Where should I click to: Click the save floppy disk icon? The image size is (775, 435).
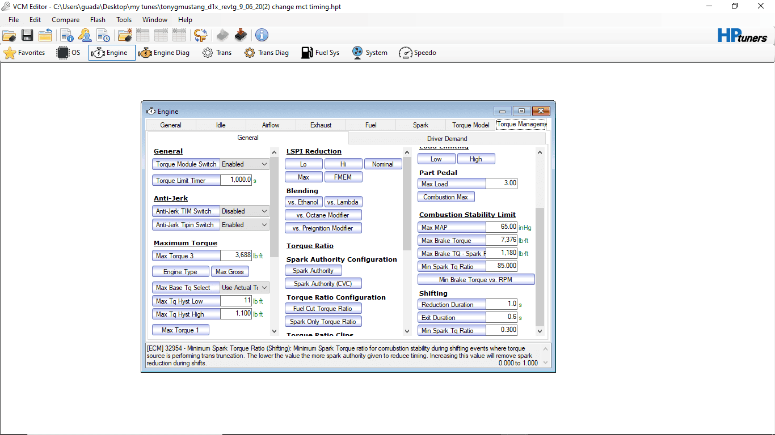click(x=27, y=35)
